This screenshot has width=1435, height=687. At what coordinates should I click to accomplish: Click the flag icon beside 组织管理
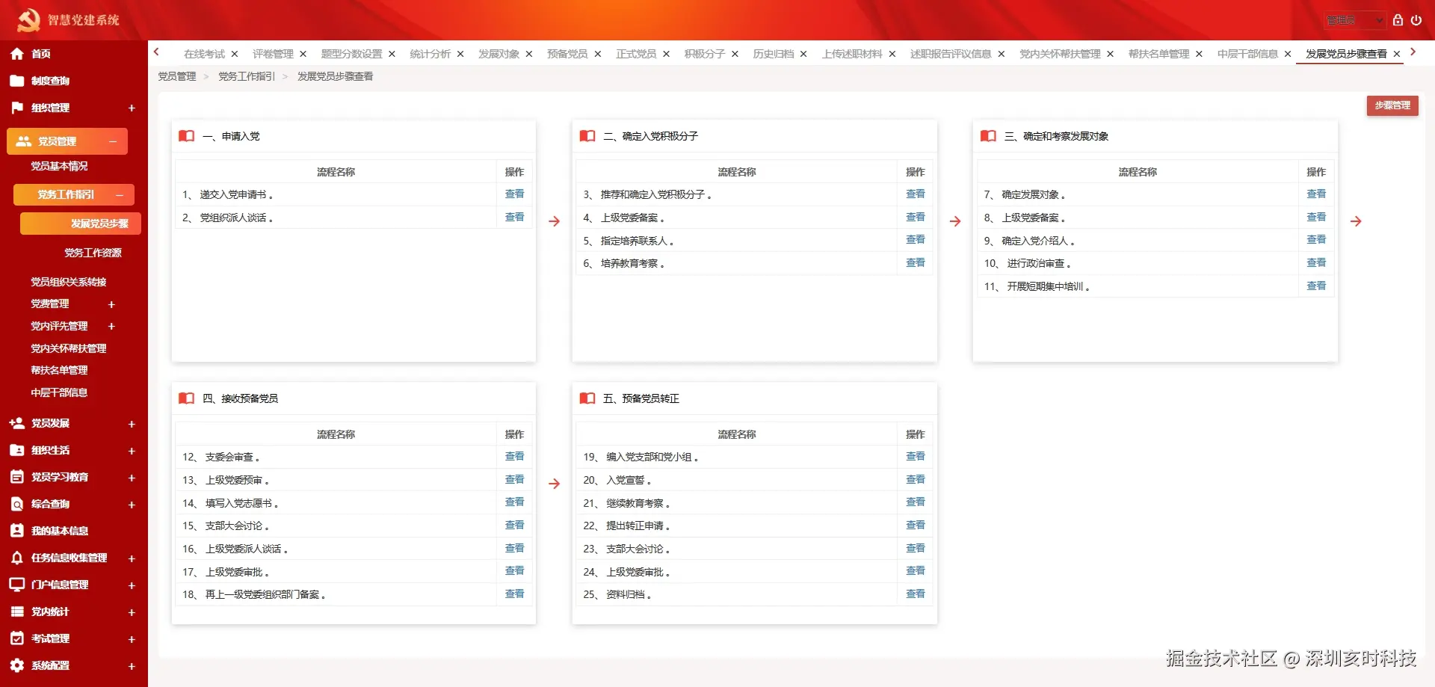tap(17, 108)
